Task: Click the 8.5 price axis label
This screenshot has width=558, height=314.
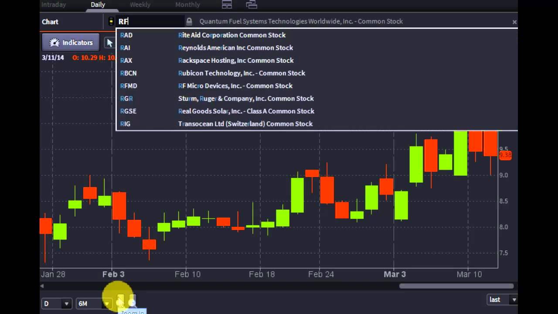Action: (504, 201)
